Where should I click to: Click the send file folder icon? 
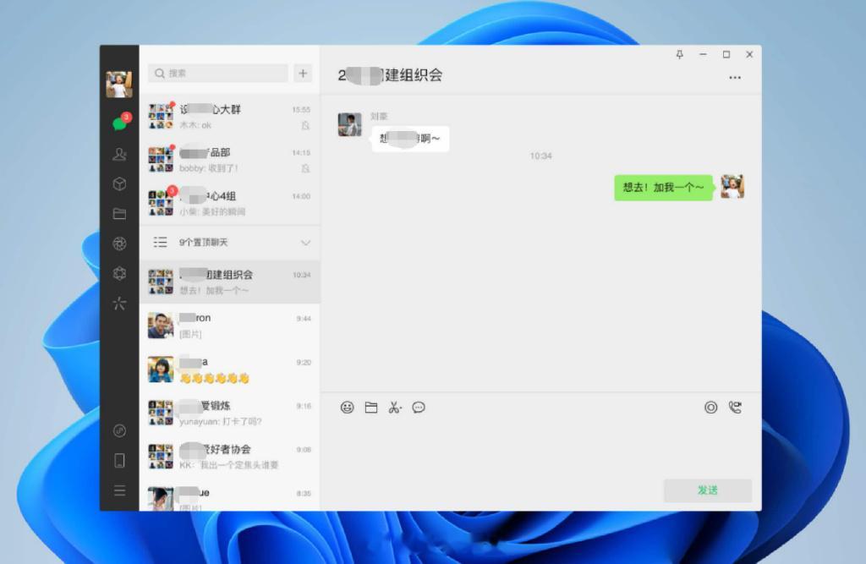pyautogui.click(x=371, y=407)
